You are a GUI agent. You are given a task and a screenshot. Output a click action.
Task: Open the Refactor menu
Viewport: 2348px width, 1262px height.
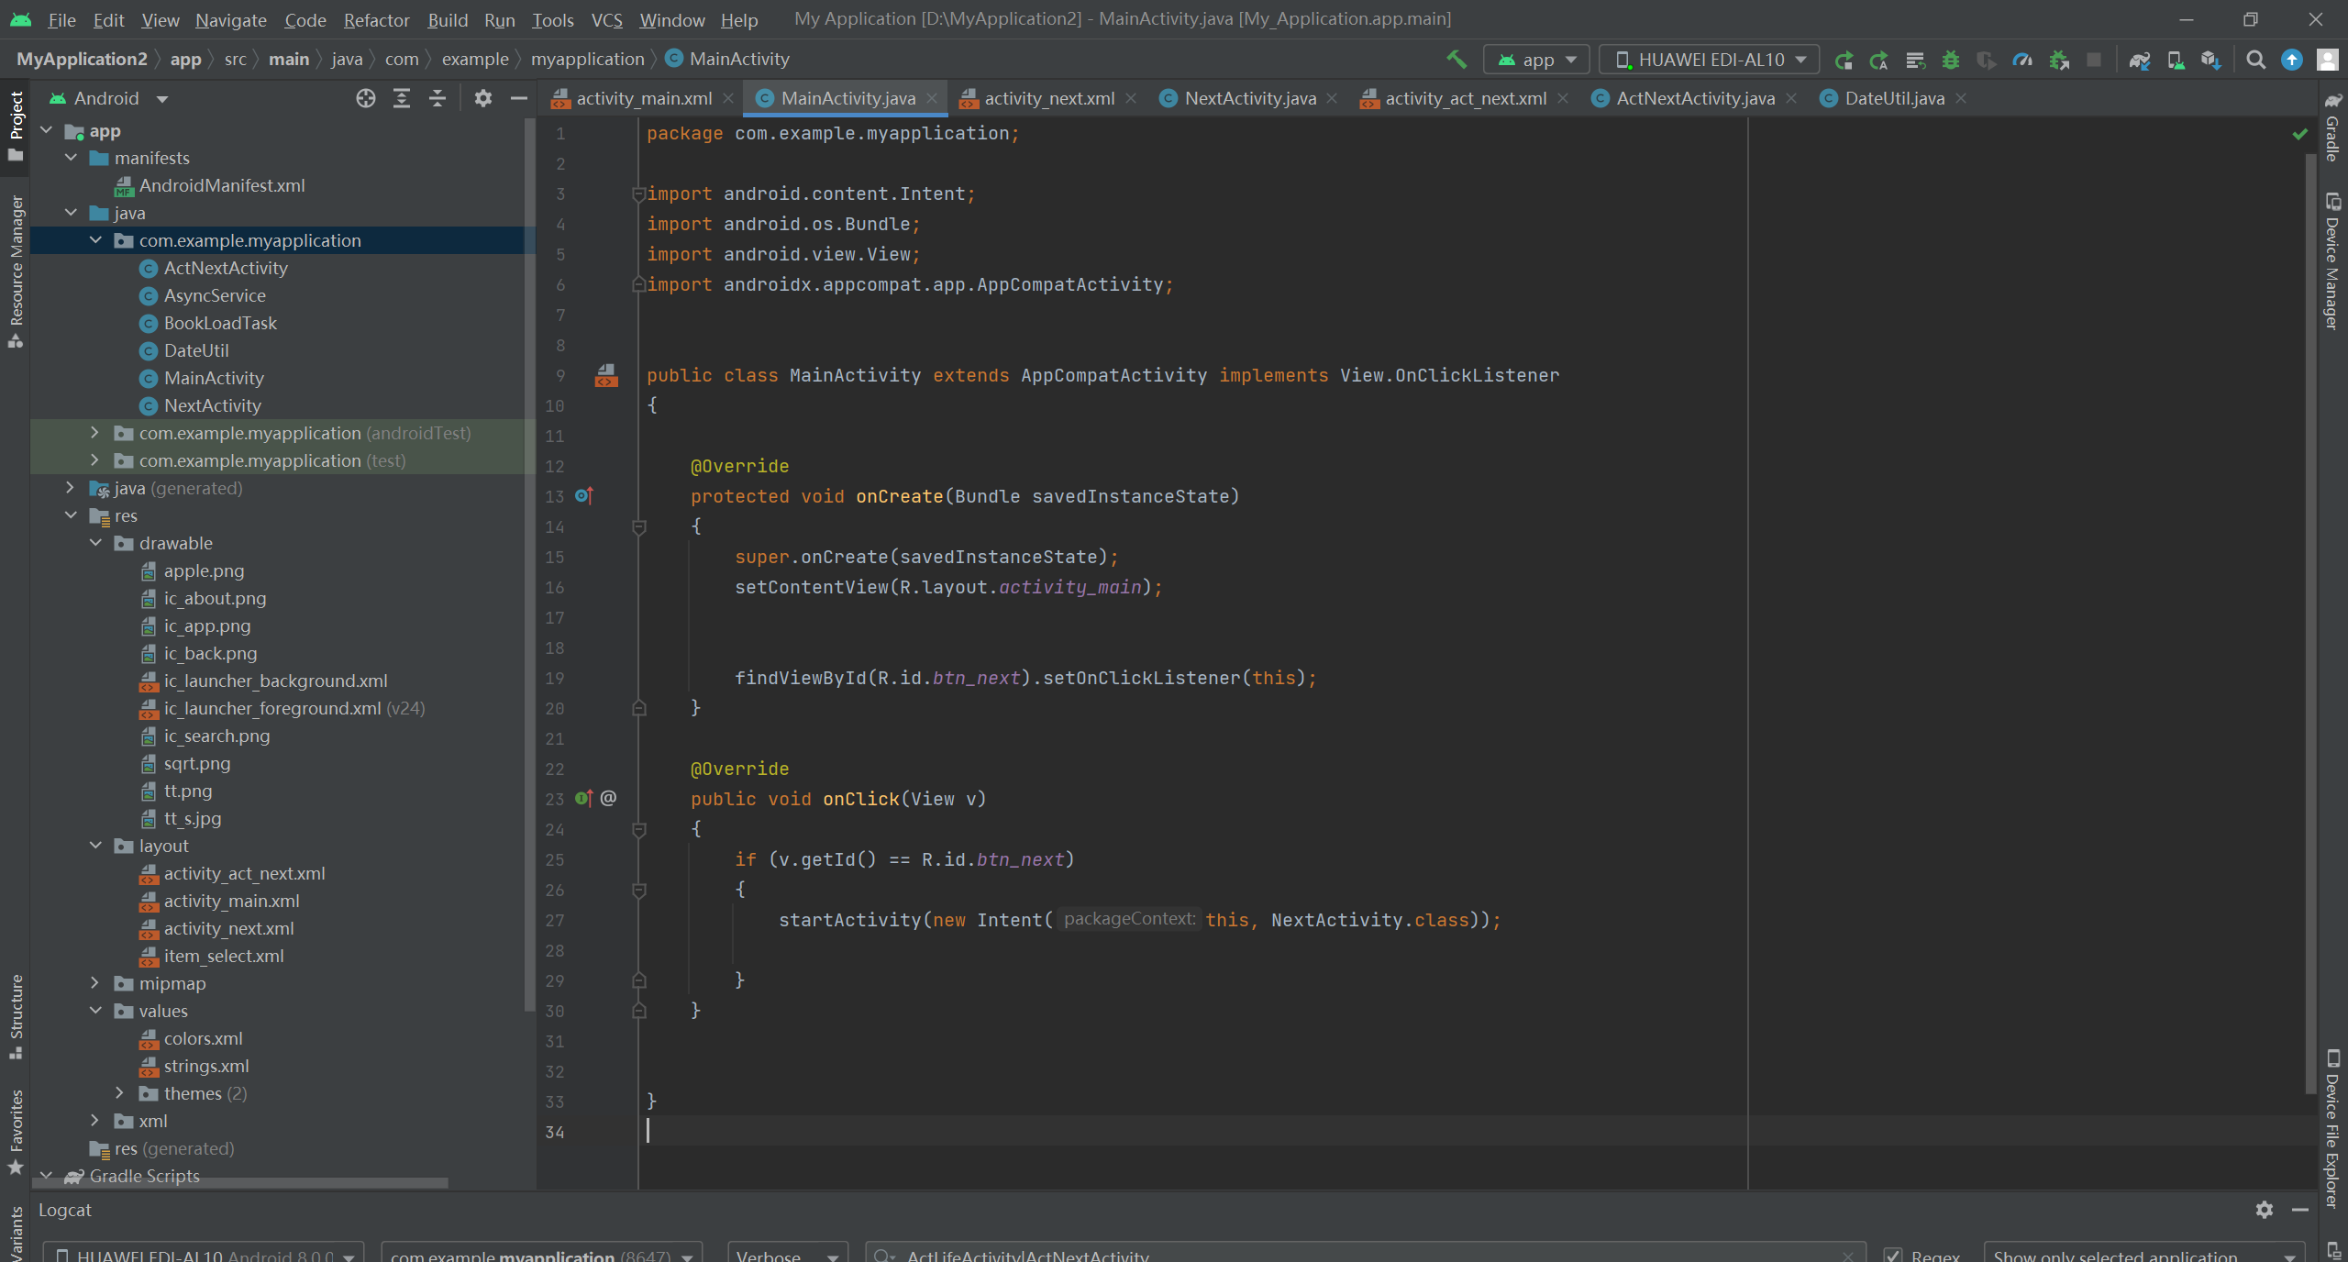pos(376,19)
